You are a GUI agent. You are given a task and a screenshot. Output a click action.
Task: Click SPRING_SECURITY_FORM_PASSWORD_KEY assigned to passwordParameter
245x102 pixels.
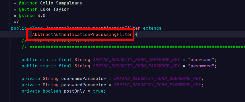(158, 85)
